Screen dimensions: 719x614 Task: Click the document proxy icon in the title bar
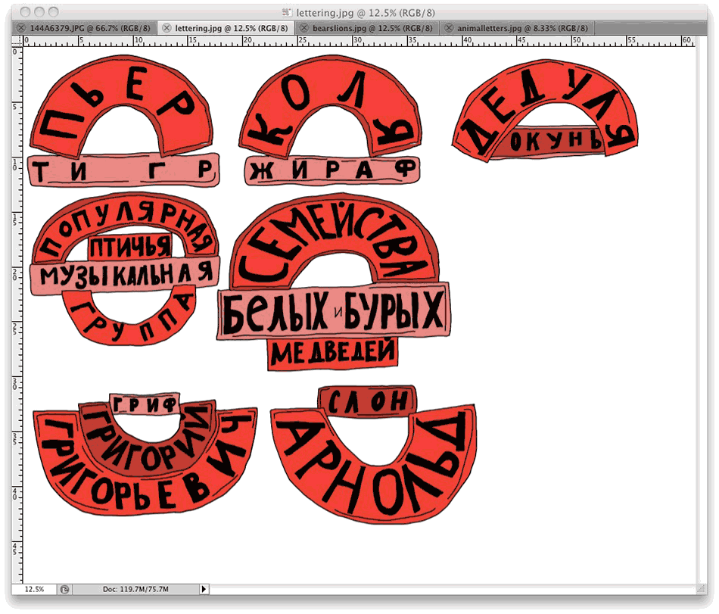[286, 12]
